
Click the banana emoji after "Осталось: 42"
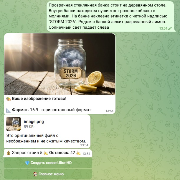79,153
